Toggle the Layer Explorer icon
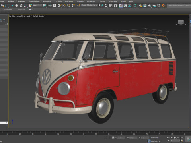The image size is (191, 143). [115, 6]
